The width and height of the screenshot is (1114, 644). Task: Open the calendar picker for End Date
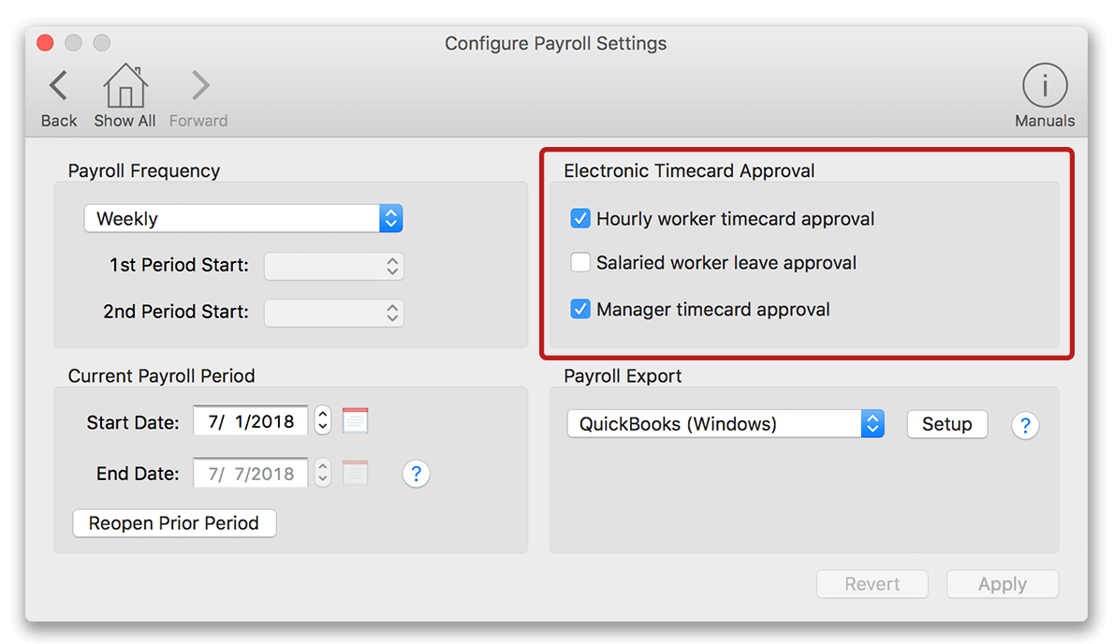click(x=355, y=473)
